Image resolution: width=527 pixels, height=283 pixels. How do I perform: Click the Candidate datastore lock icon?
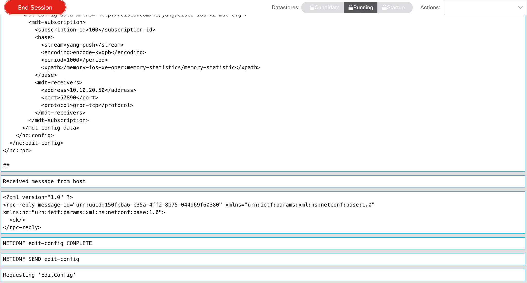pyautogui.click(x=312, y=7)
